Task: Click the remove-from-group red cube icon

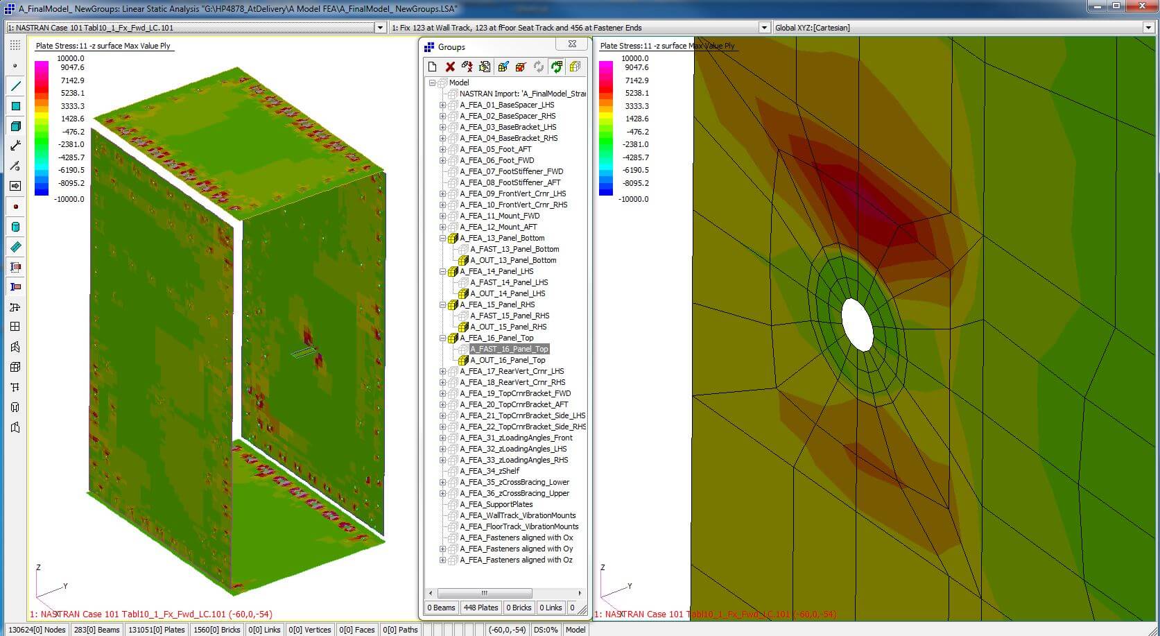Action: point(520,67)
